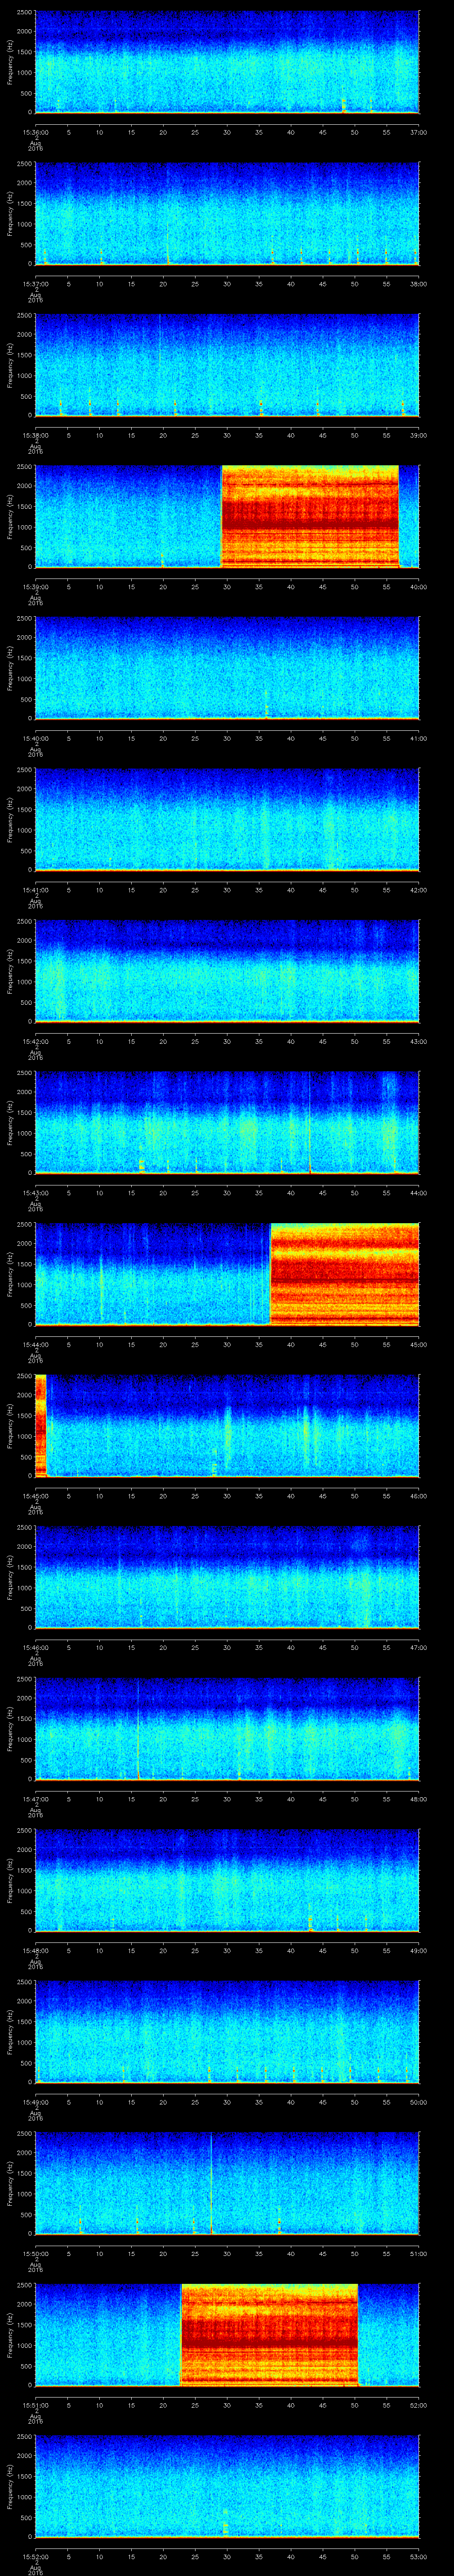Click the 15:40:00 start time label

[x=36, y=738]
